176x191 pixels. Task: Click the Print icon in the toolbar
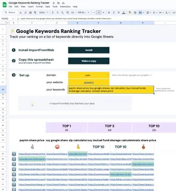31,12
